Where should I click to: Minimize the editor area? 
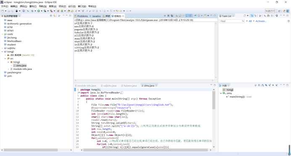(211, 85)
